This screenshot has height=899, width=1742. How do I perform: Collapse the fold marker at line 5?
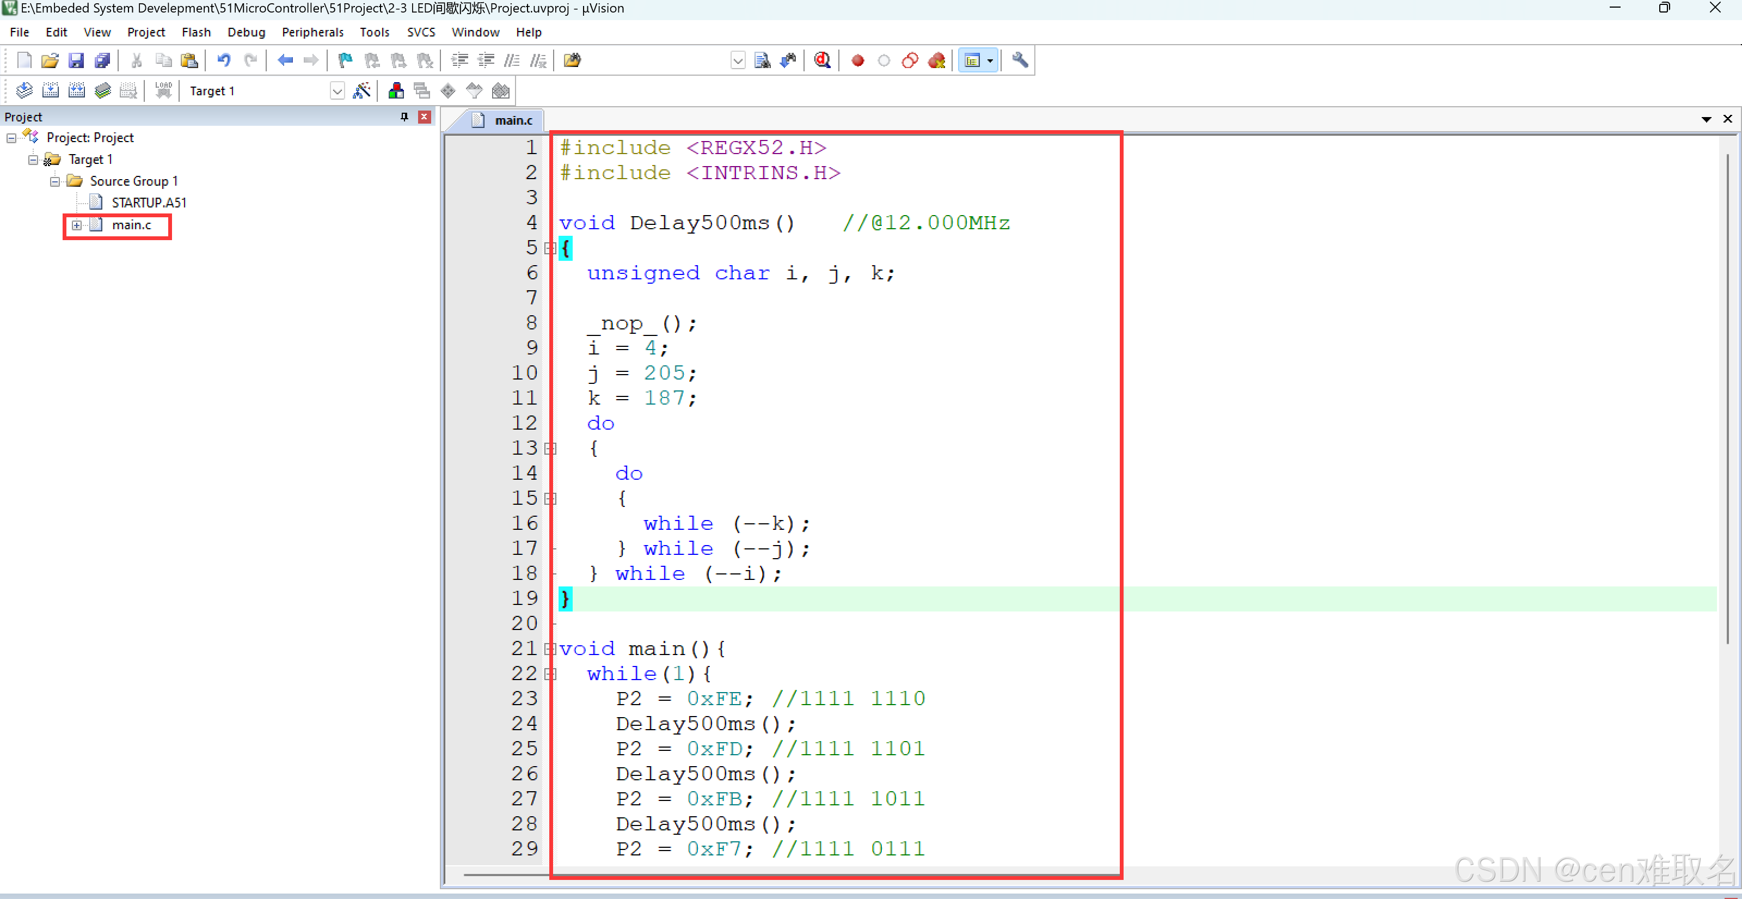[550, 248]
